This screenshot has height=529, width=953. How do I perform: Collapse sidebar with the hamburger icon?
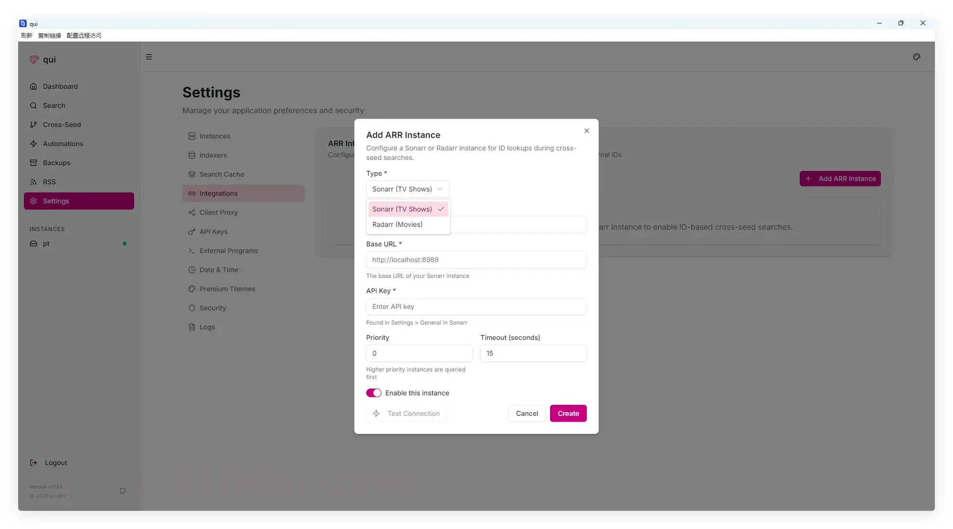tap(149, 57)
